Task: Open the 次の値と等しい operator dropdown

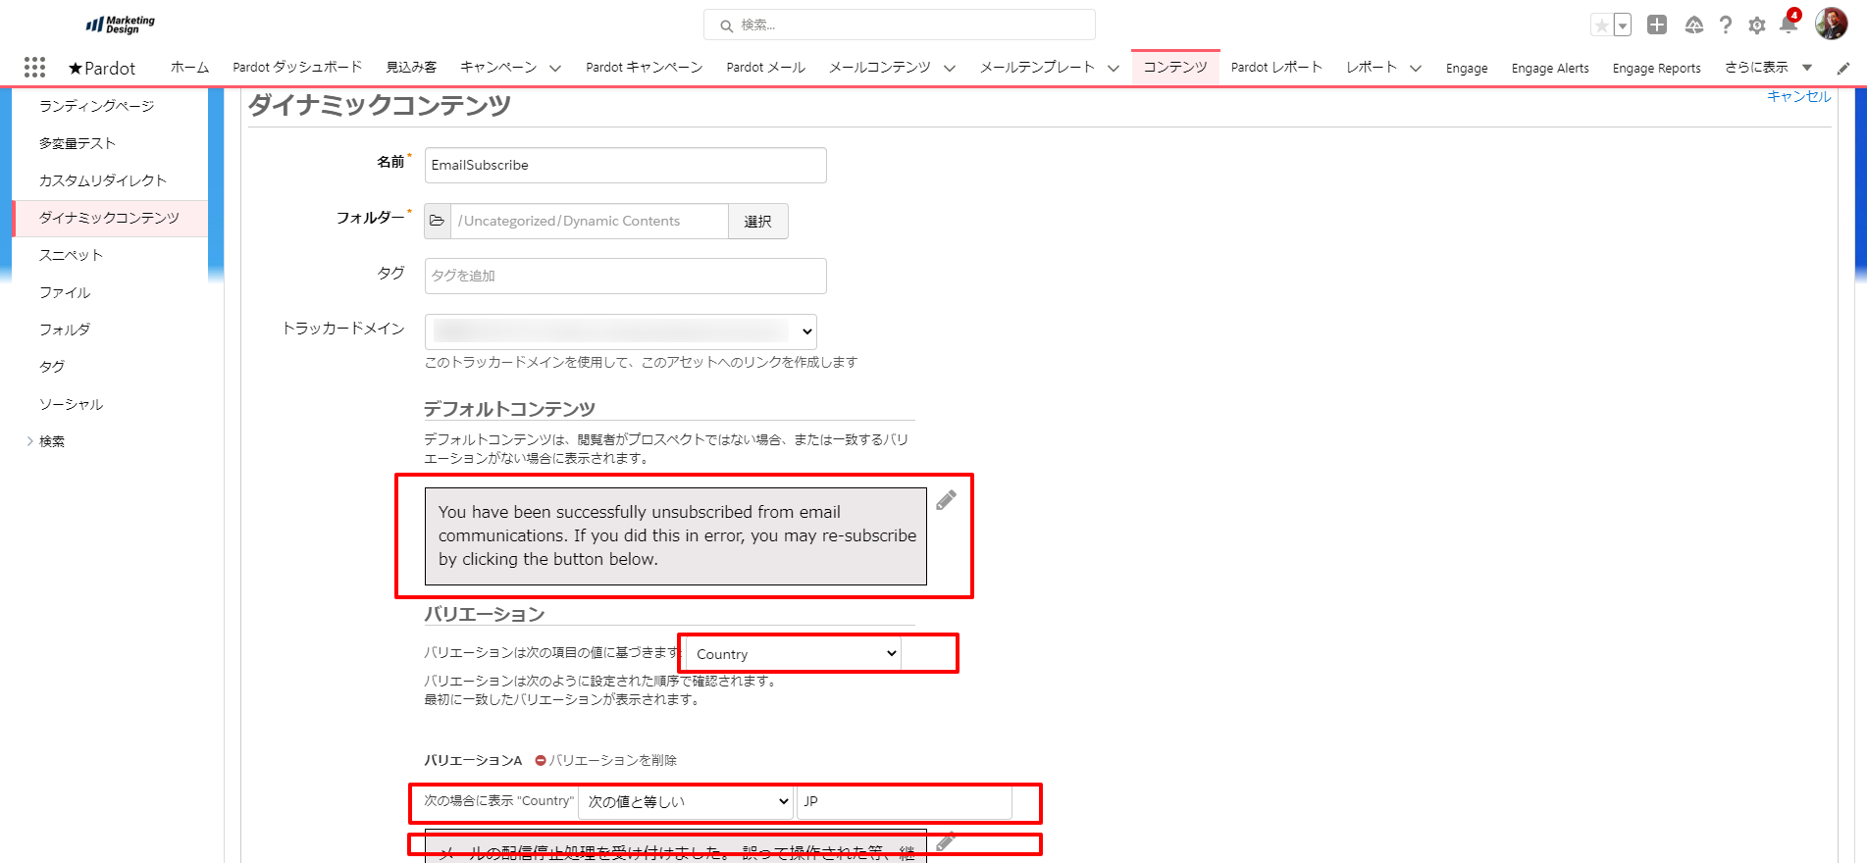Action: click(687, 802)
